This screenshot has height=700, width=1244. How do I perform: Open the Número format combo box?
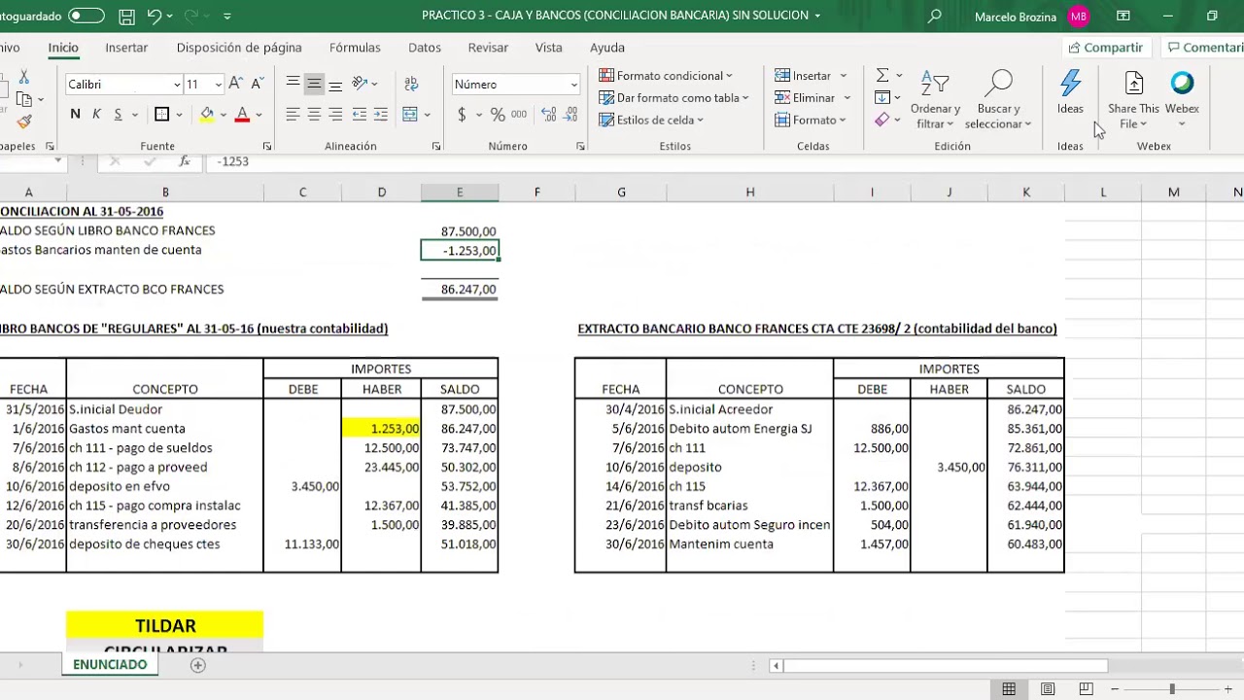(x=516, y=85)
